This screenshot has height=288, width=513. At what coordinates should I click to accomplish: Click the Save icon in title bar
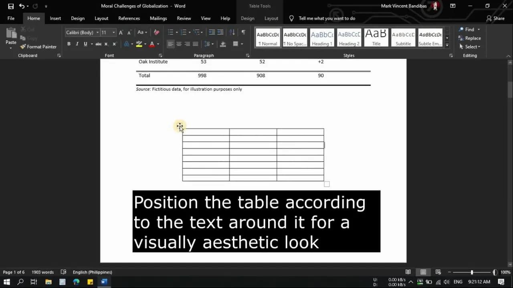(11, 6)
